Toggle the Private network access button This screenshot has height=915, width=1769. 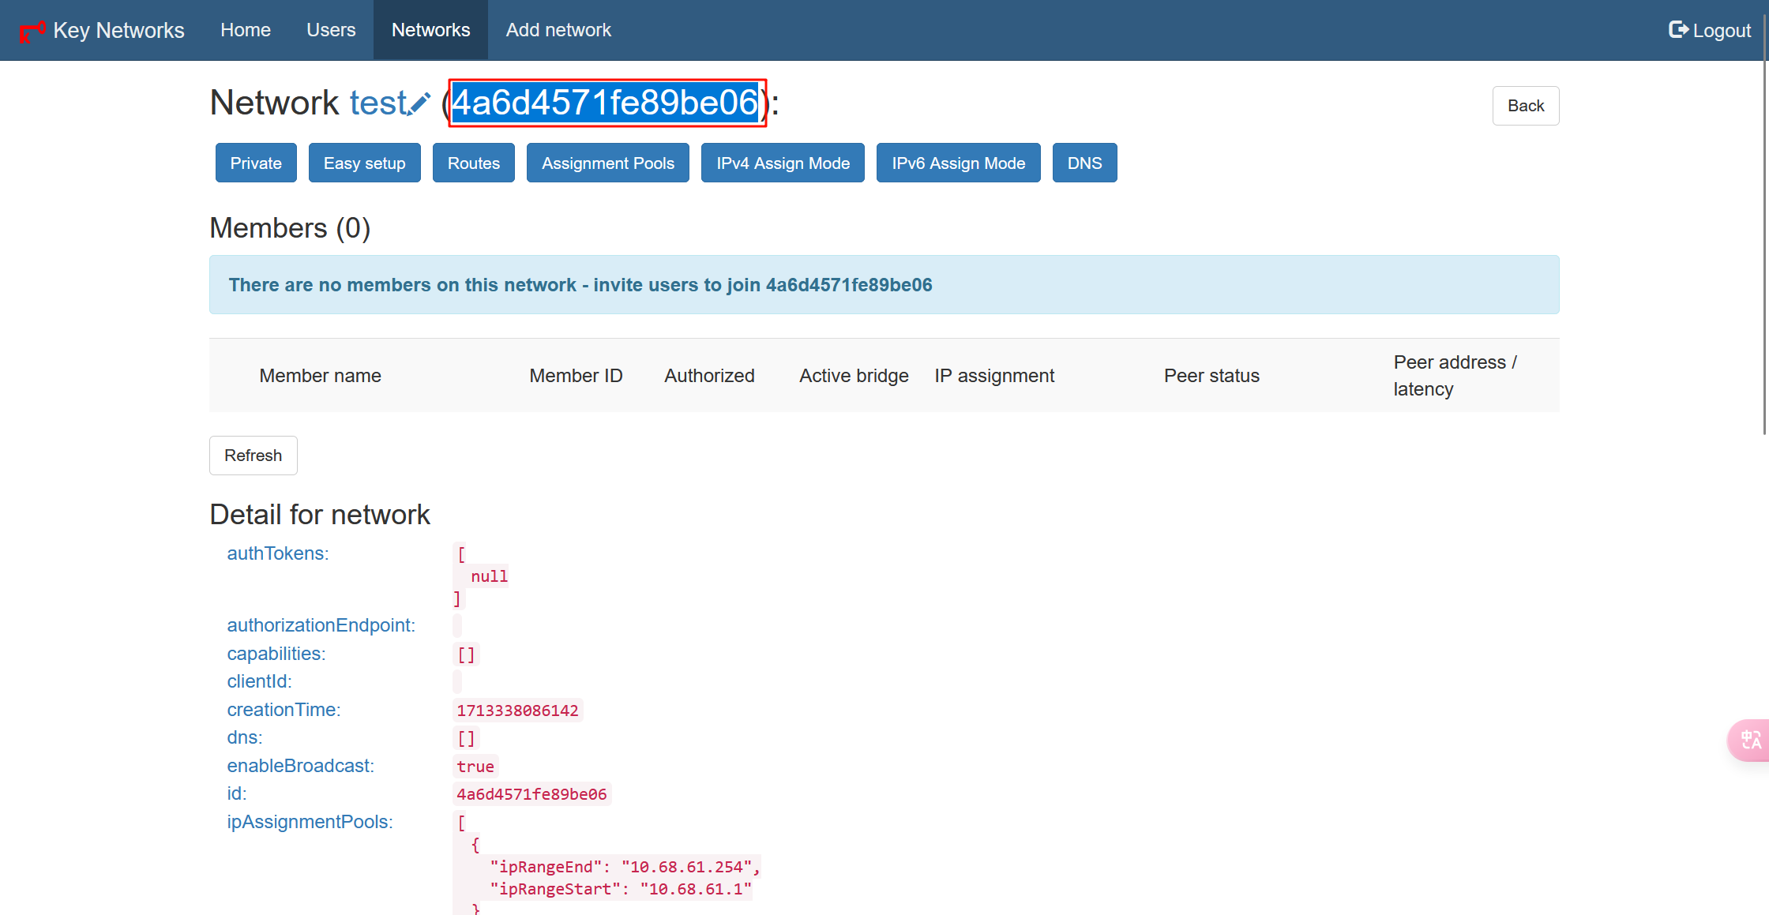(x=256, y=163)
